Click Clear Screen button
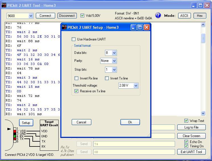The image size is (212, 161). pos(192,136)
